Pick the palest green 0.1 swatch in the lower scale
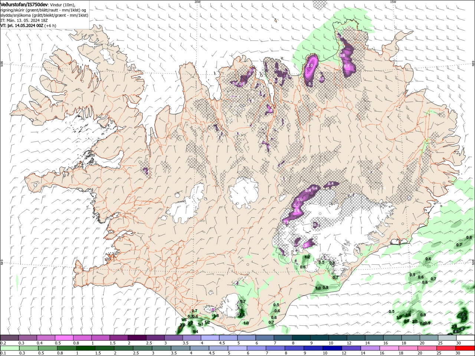This screenshot has height=356, width=475. 10,348
